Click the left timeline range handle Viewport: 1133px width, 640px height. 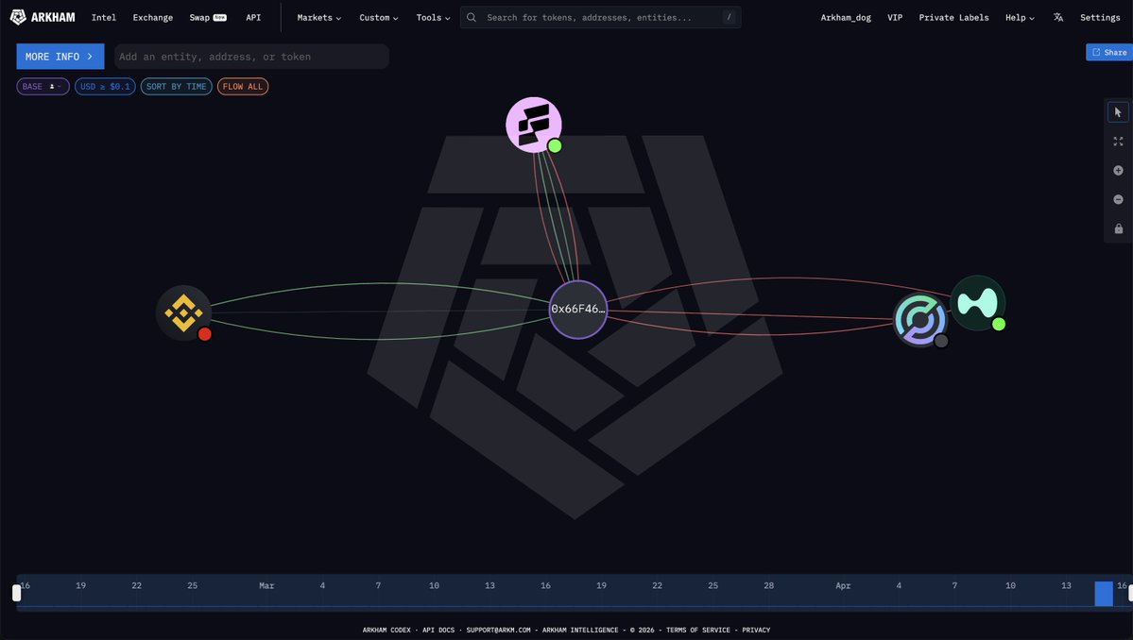click(17, 593)
